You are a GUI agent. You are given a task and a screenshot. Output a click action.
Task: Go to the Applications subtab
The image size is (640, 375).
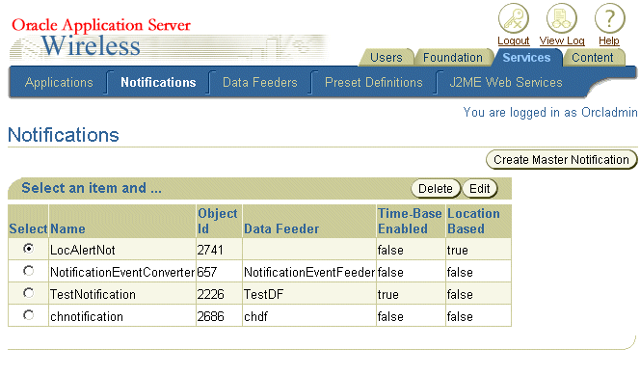click(59, 83)
